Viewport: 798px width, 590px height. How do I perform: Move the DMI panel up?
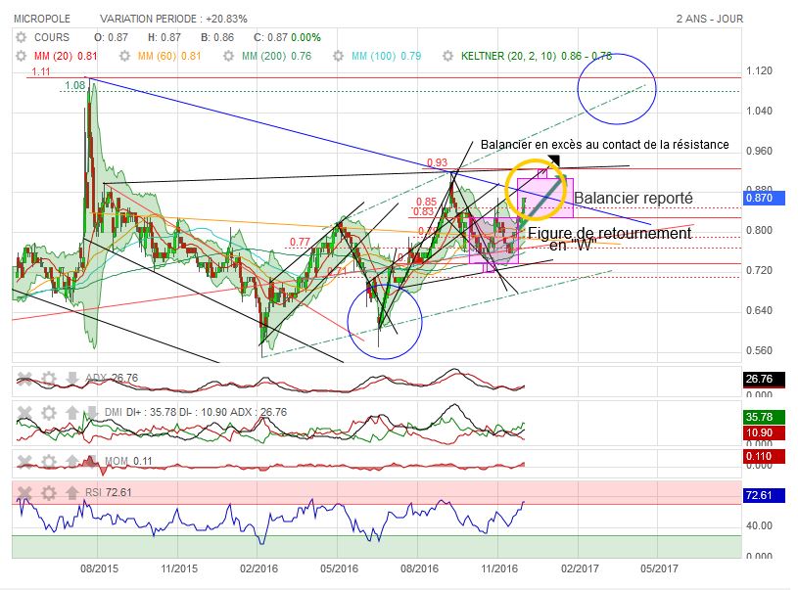point(71,413)
